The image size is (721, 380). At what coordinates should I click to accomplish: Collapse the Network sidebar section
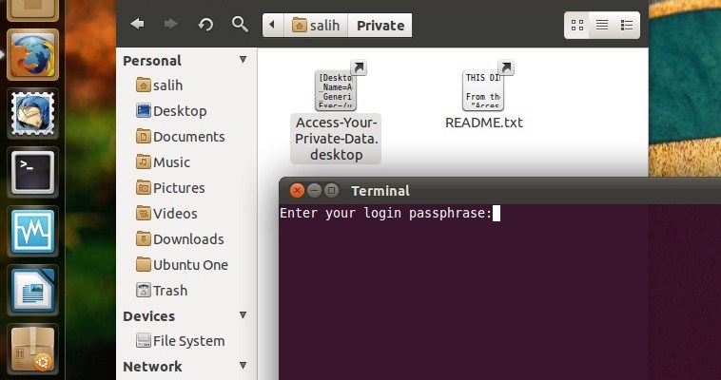click(x=244, y=367)
